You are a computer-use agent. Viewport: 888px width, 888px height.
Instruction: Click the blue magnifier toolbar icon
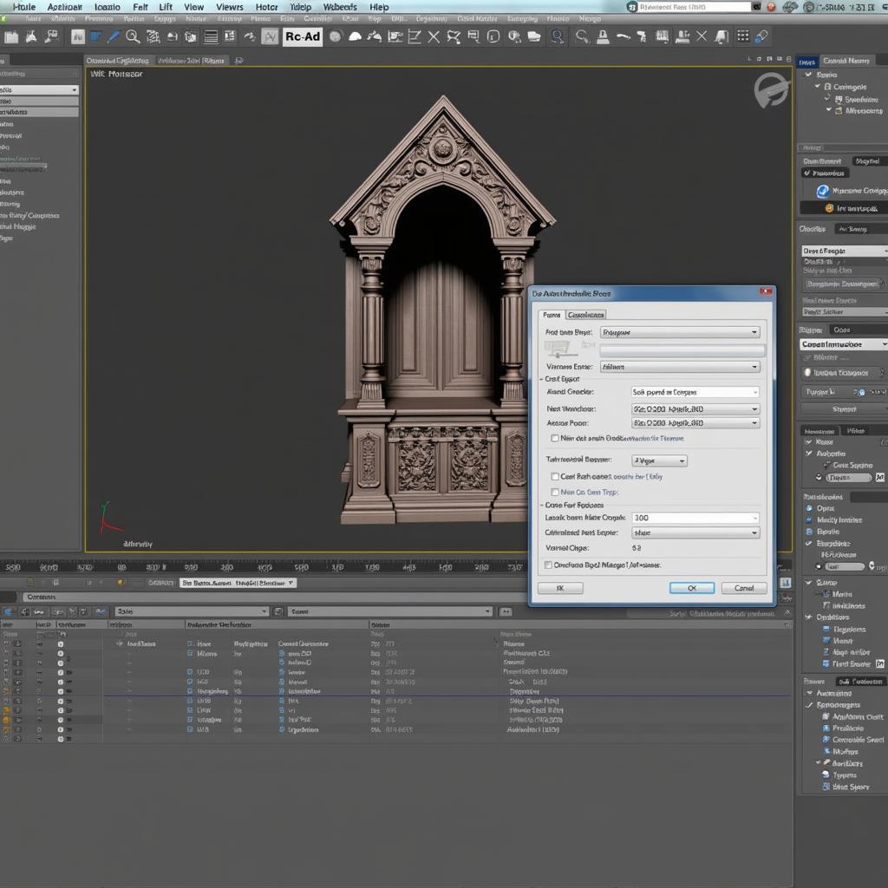(558, 37)
